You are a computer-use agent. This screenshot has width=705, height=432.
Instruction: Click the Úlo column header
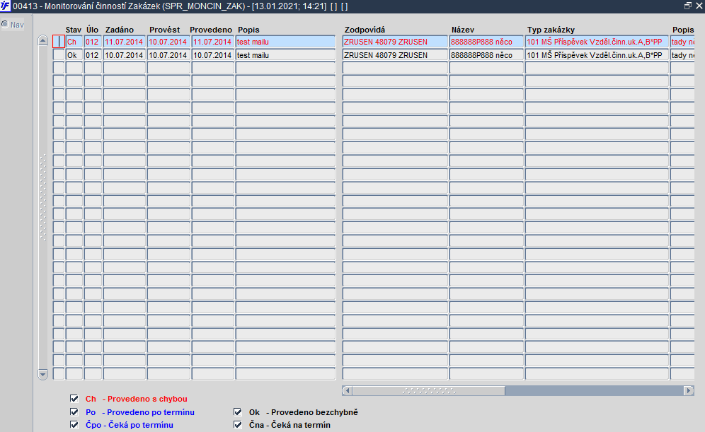[x=92, y=30]
